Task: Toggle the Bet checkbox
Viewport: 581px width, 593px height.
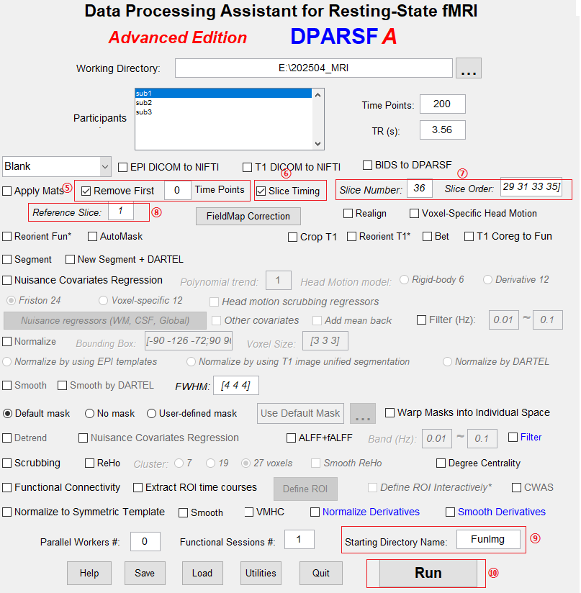Action: (427, 237)
